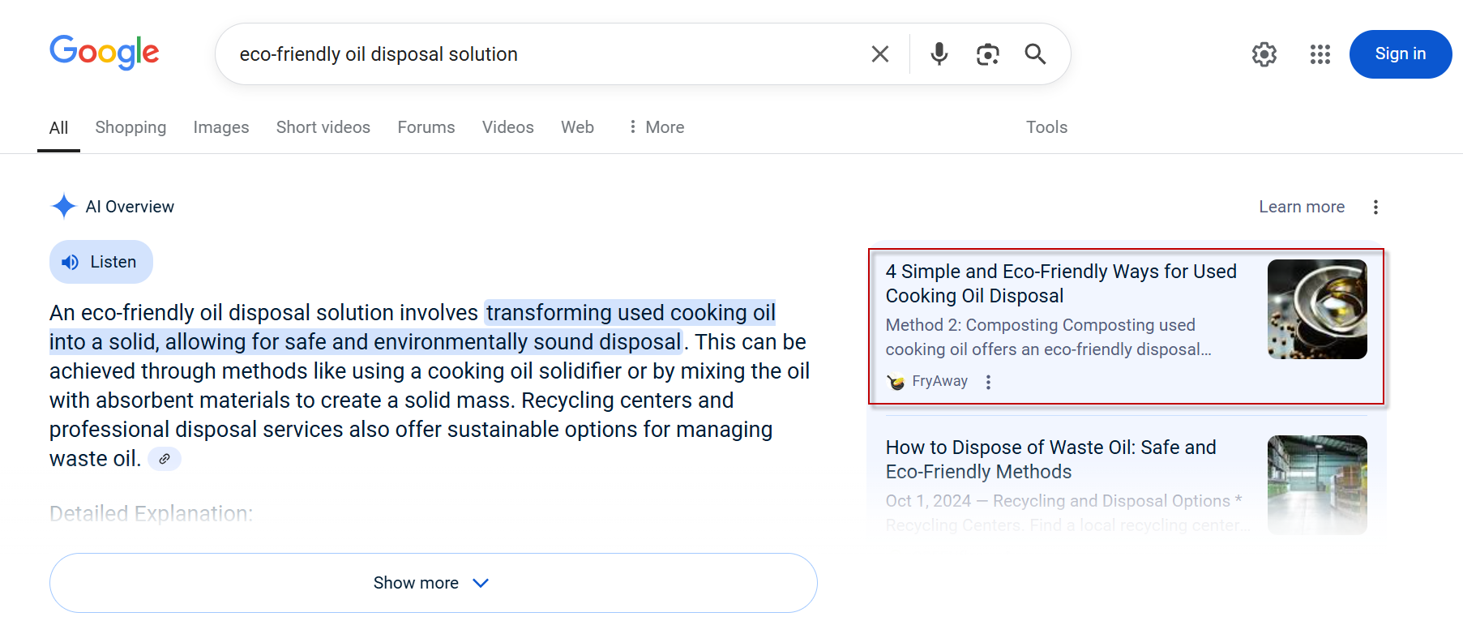
Task: Open the Learn more link
Action: click(x=1302, y=207)
